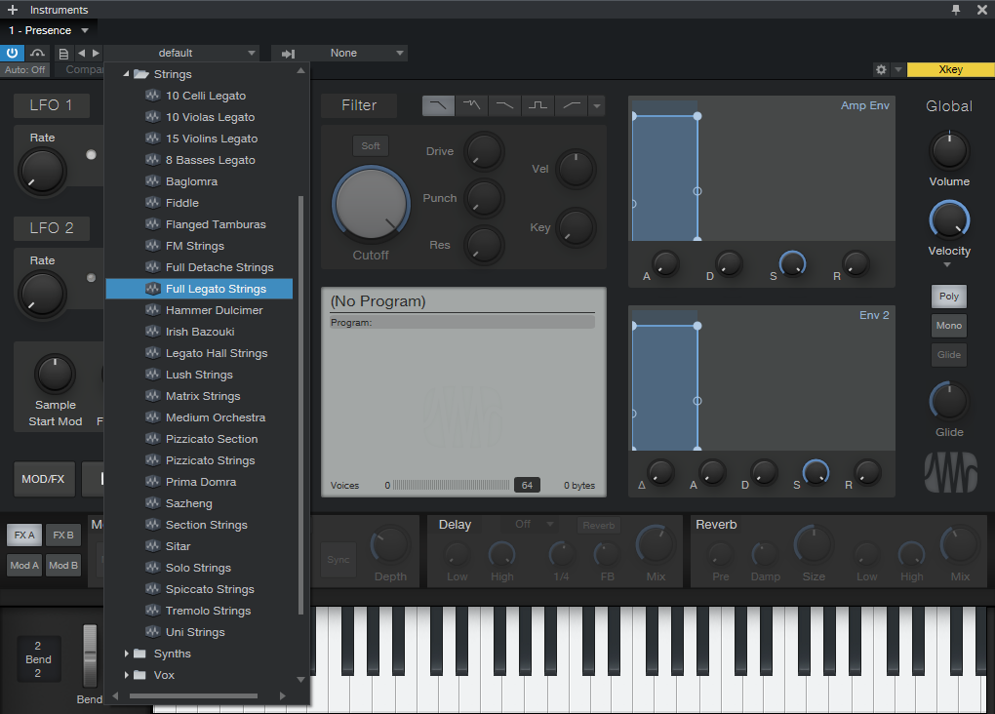Click the Global Velocity knob
Viewport: 995px width, 714px height.
click(x=949, y=220)
